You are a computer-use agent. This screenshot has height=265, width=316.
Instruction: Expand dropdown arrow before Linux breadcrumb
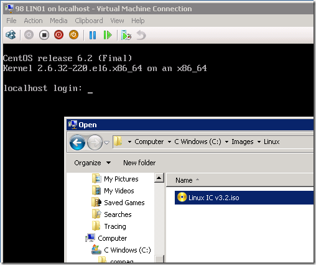pyautogui.click(x=259, y=142)
